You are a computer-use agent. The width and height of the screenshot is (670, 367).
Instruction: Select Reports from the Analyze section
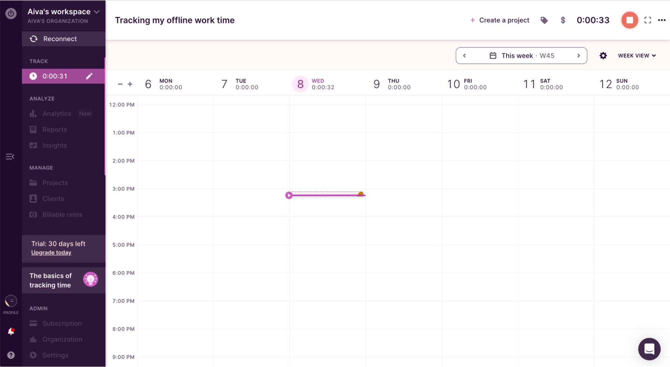[54, 129]
